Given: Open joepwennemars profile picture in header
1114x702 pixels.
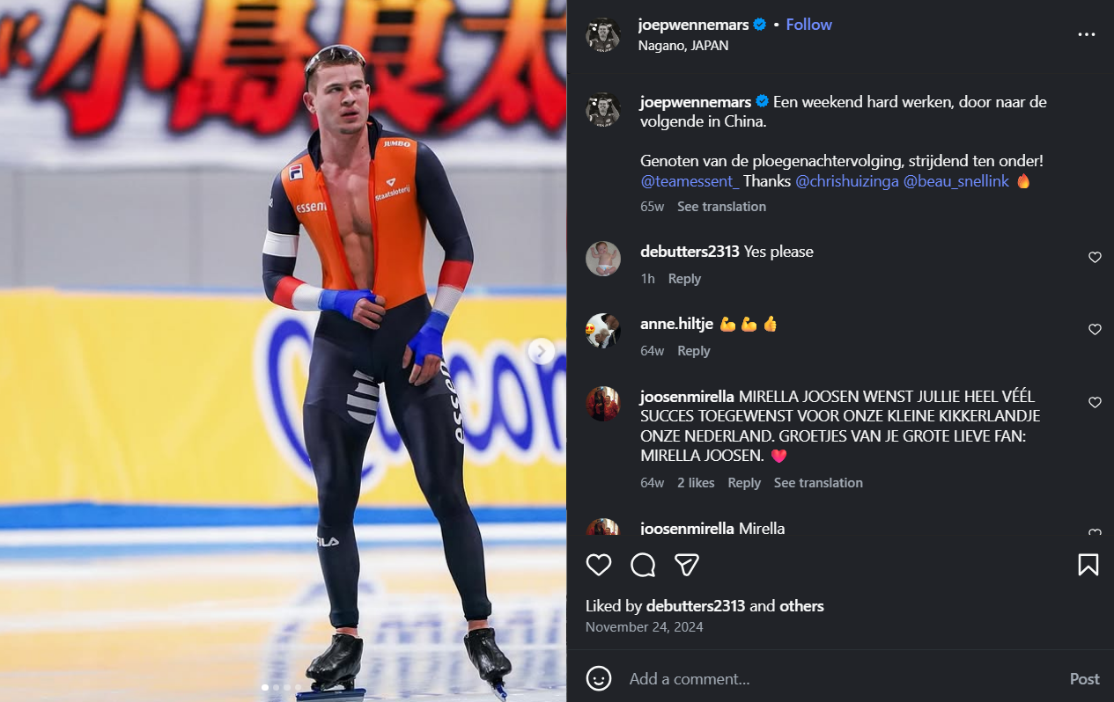Looking at the screenshot, I should click(x=603, y=35).
